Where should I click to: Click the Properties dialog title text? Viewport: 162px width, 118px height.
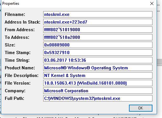(10, 3)
